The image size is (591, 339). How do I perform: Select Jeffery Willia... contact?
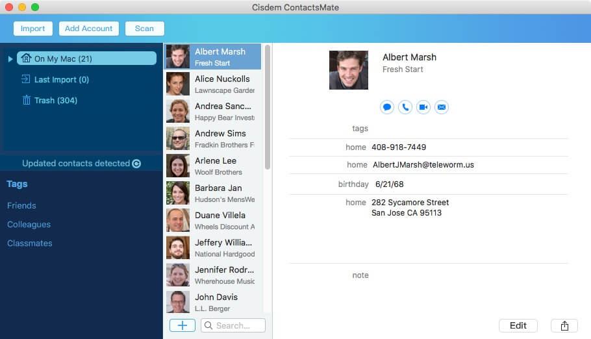213,247
